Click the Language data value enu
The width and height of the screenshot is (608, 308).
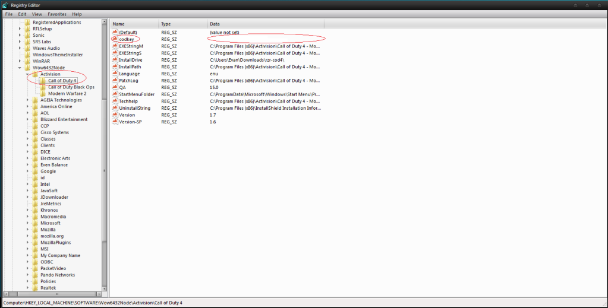click(214, 74)
